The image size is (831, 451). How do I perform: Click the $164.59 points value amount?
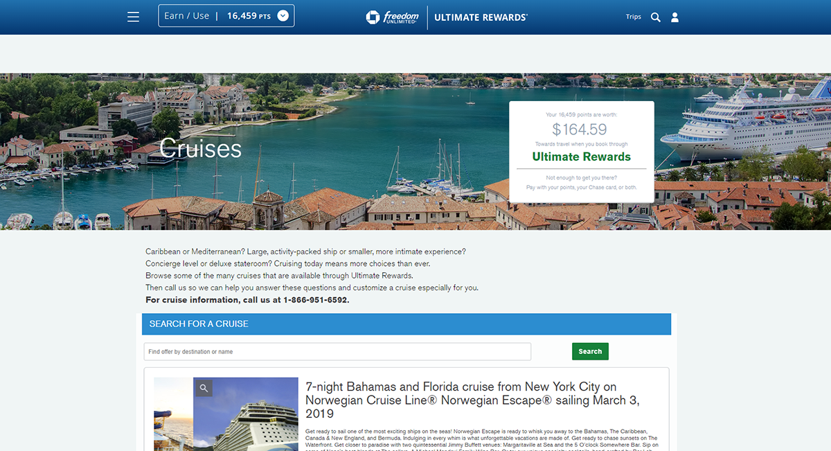(580, 129)
